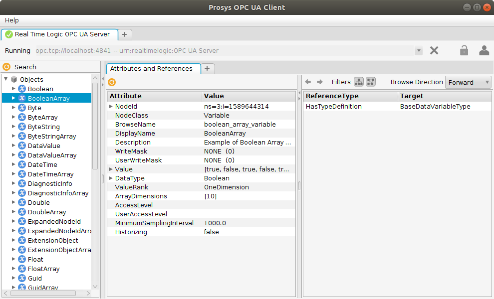Expand the NodeId attribute row
Viewport: 494px width, 299px height.
click(x=111, y=106)
